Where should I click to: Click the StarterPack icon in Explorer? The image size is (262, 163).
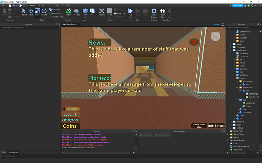coord(231,131)
